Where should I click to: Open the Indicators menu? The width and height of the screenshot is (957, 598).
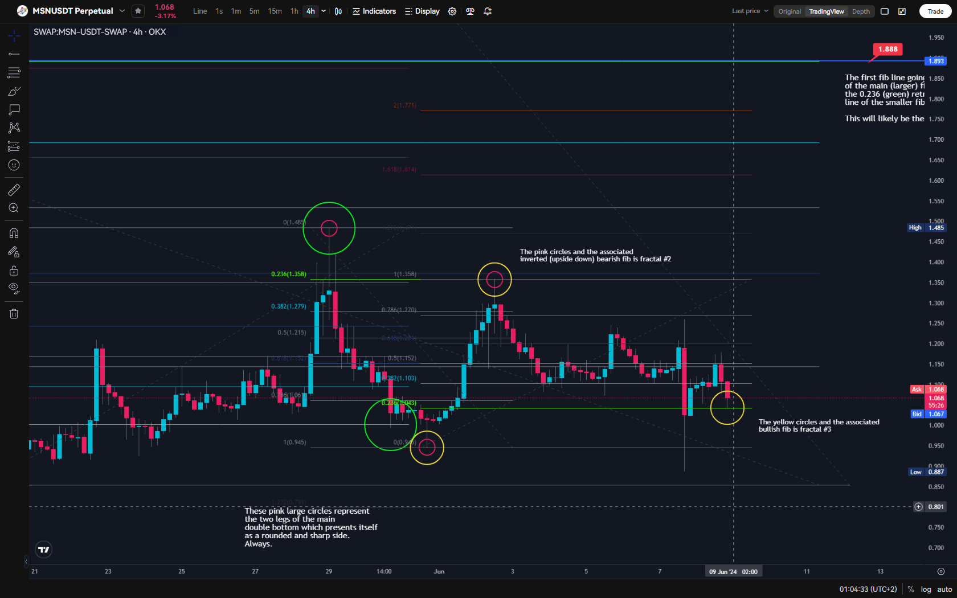(x=374, y=11)
